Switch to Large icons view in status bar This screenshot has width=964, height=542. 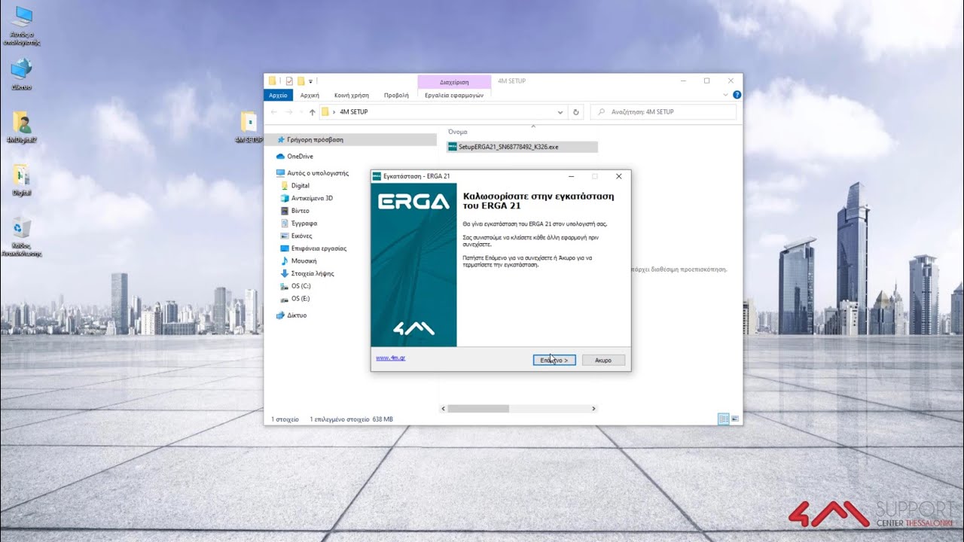tap(735, 419)
